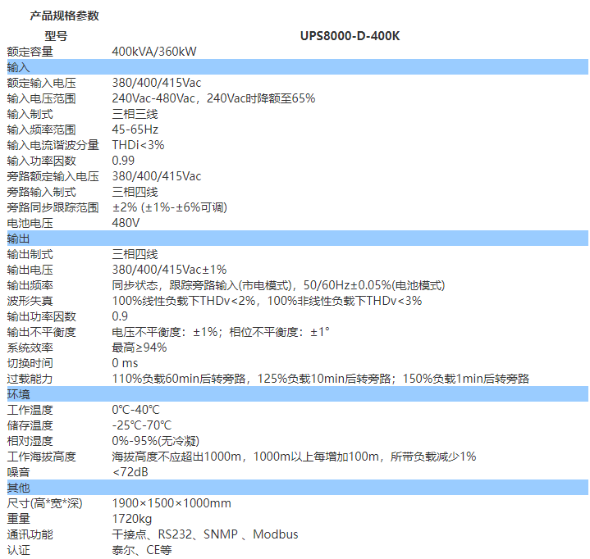The width and height of the screenshot is (590, 559).
Task: Click the 系统效率 最高≥94% value
Action: coord(139,348)
